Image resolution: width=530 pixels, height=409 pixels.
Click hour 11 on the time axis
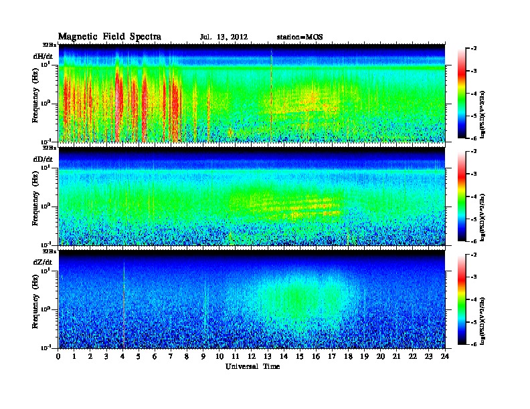pos(236,357)
